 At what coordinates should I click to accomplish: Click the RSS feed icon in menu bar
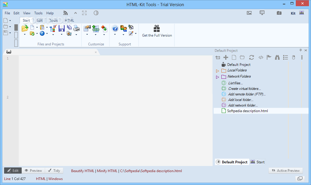click(x=66, y=13)
